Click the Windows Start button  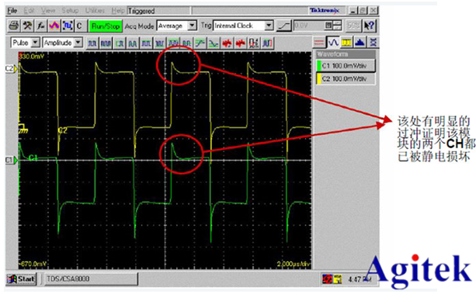(21, 278)
